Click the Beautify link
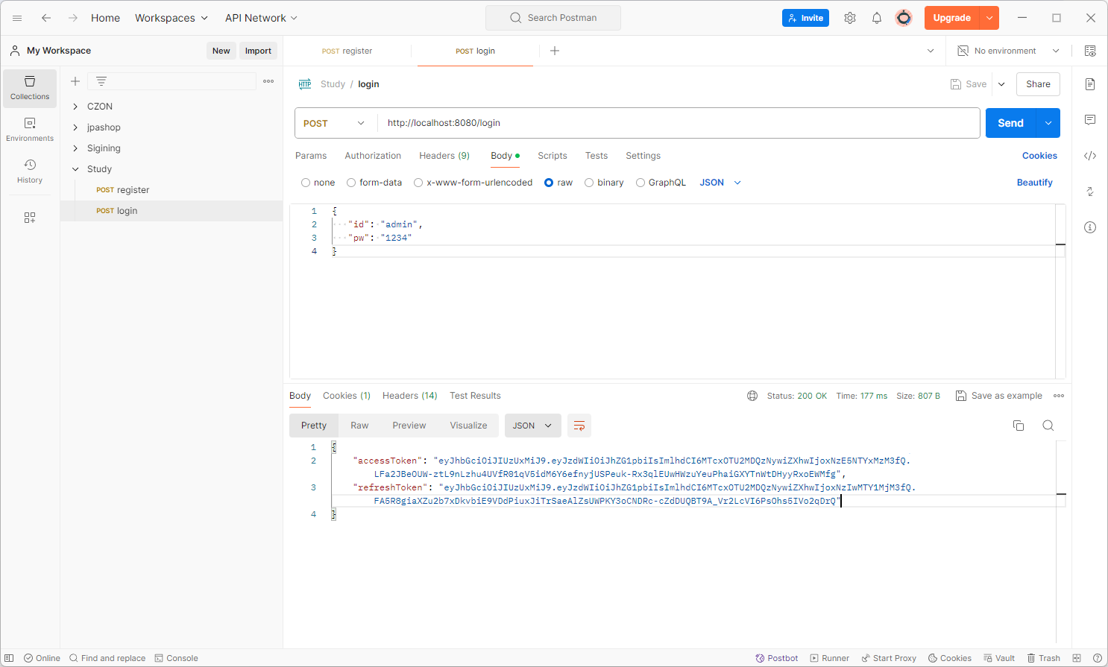The image size is (1108, 667). (1035, 183)
